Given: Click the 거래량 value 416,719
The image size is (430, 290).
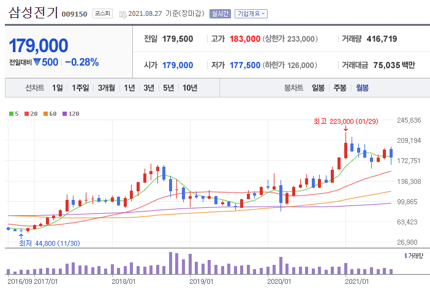Looking at the screenshot, I should pos(382,39).
